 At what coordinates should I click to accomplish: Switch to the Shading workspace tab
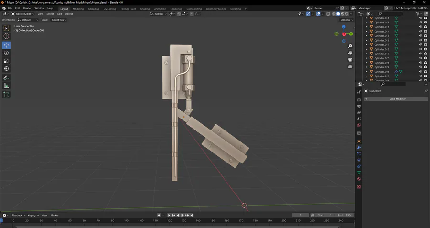(145, 9)
